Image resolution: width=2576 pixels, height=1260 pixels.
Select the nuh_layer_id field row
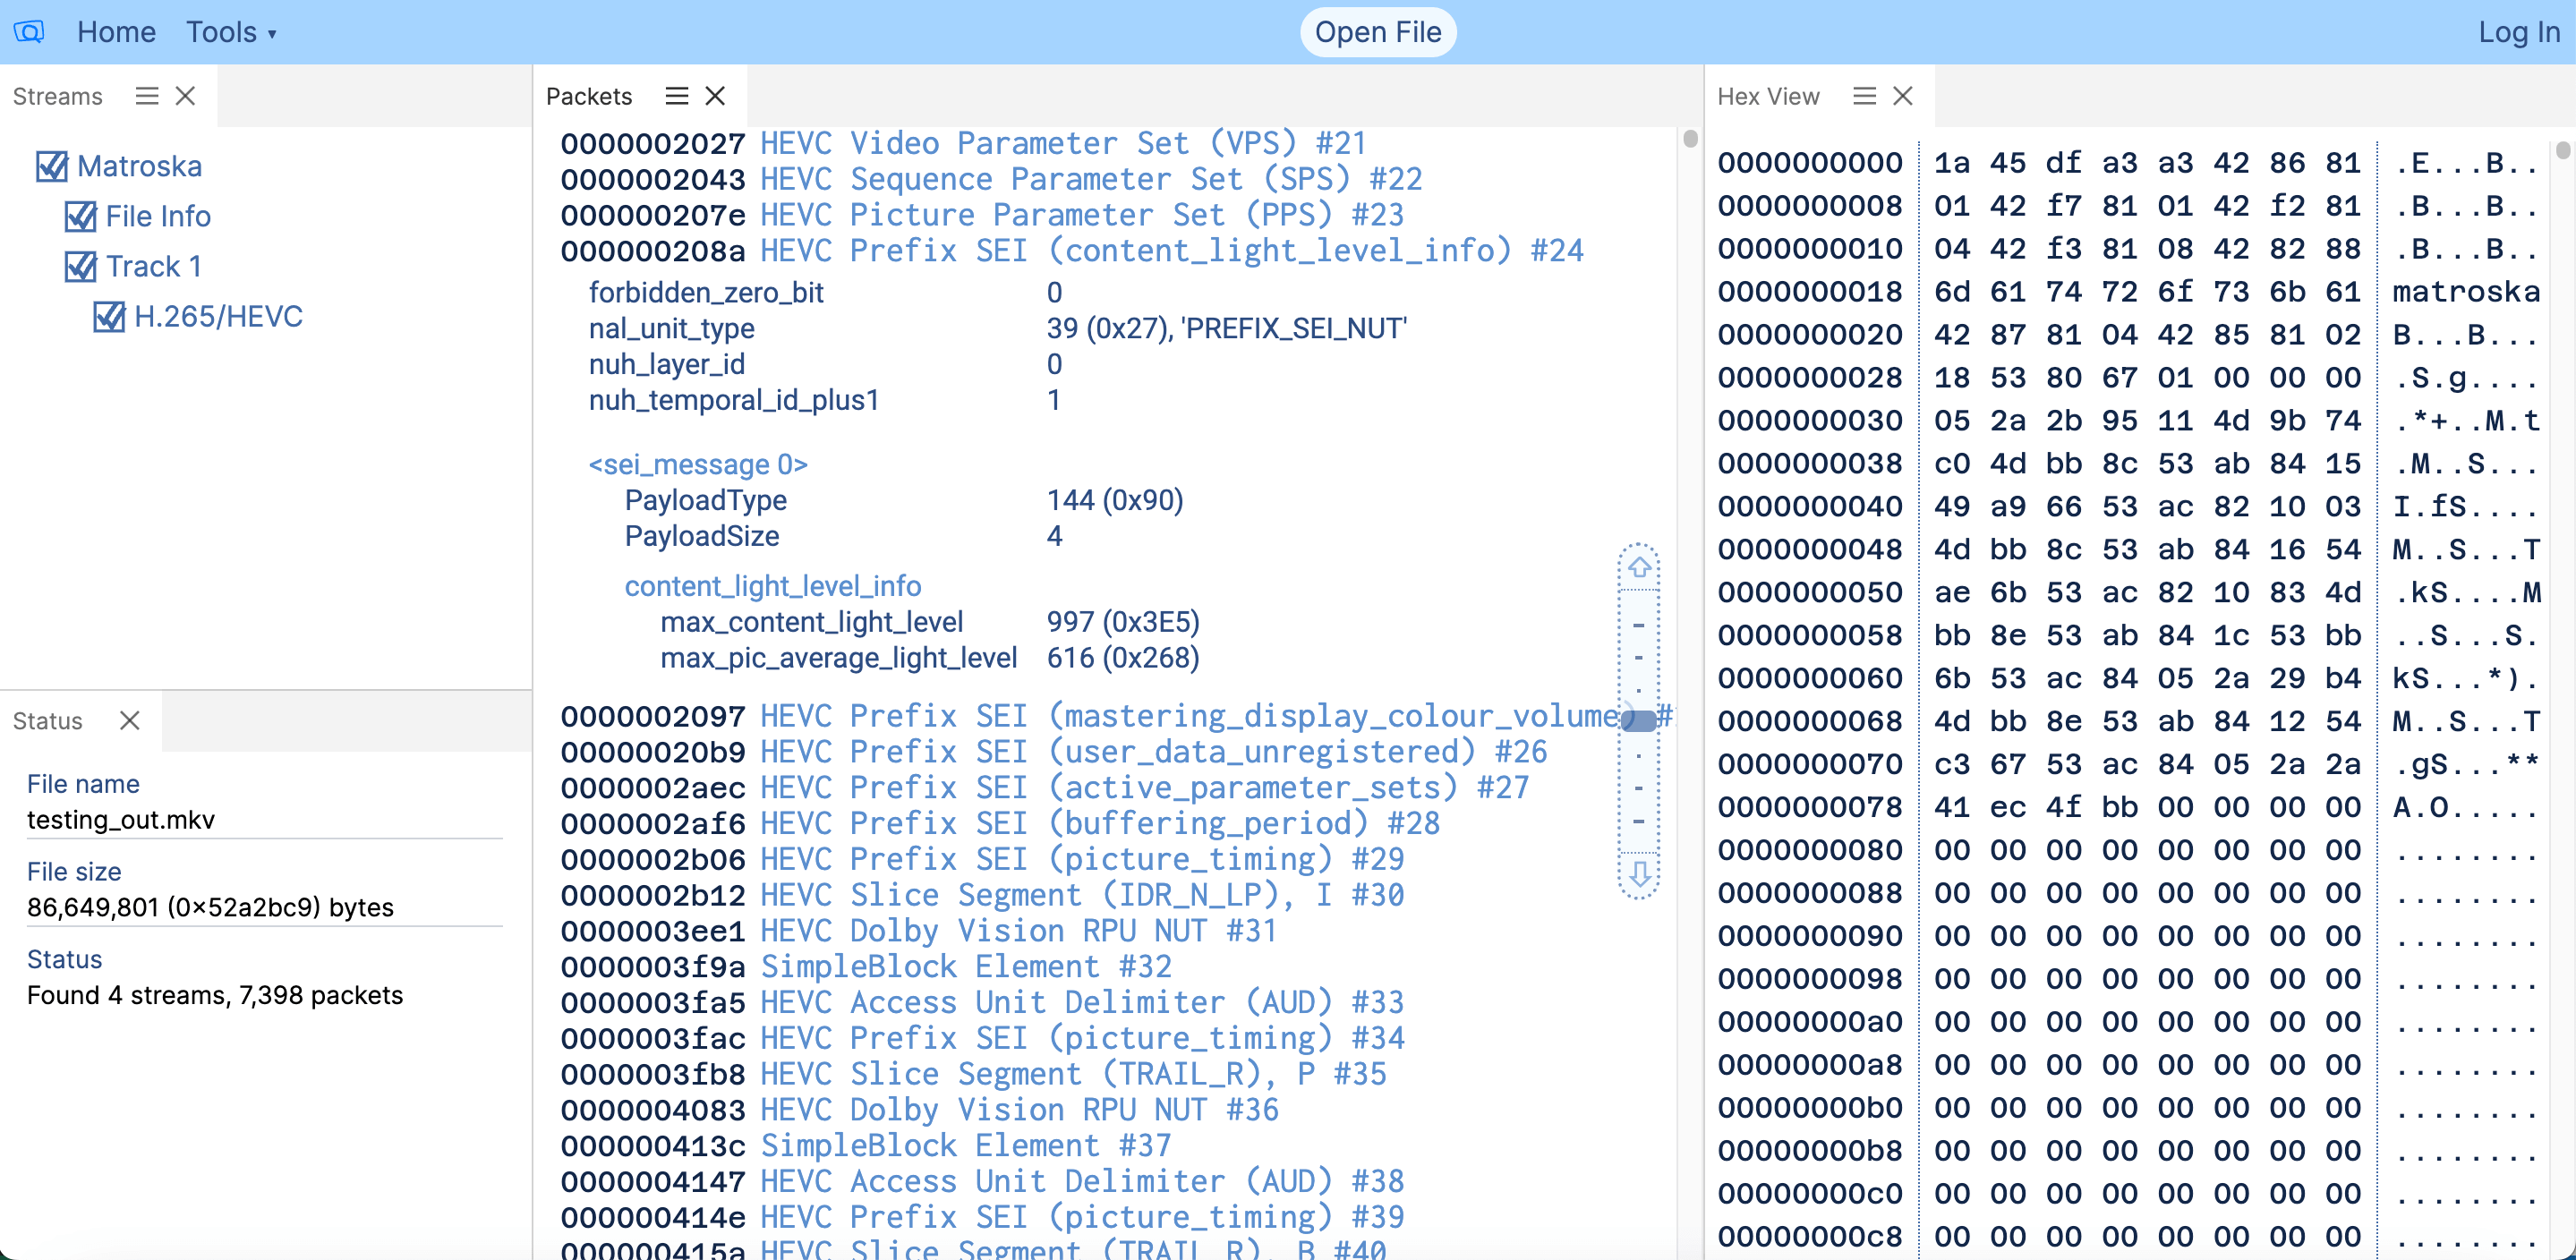[x=825, y=365]
